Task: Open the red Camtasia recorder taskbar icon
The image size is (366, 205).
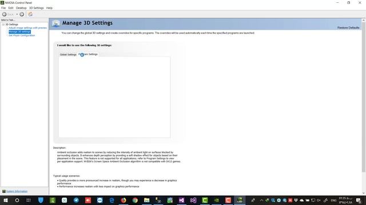Action: [228, 200]
